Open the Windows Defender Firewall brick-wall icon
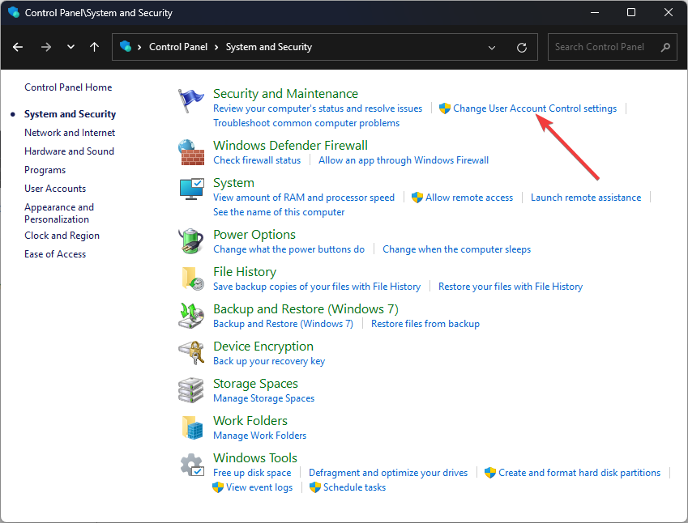688x523 pixels. coord(190,152)
